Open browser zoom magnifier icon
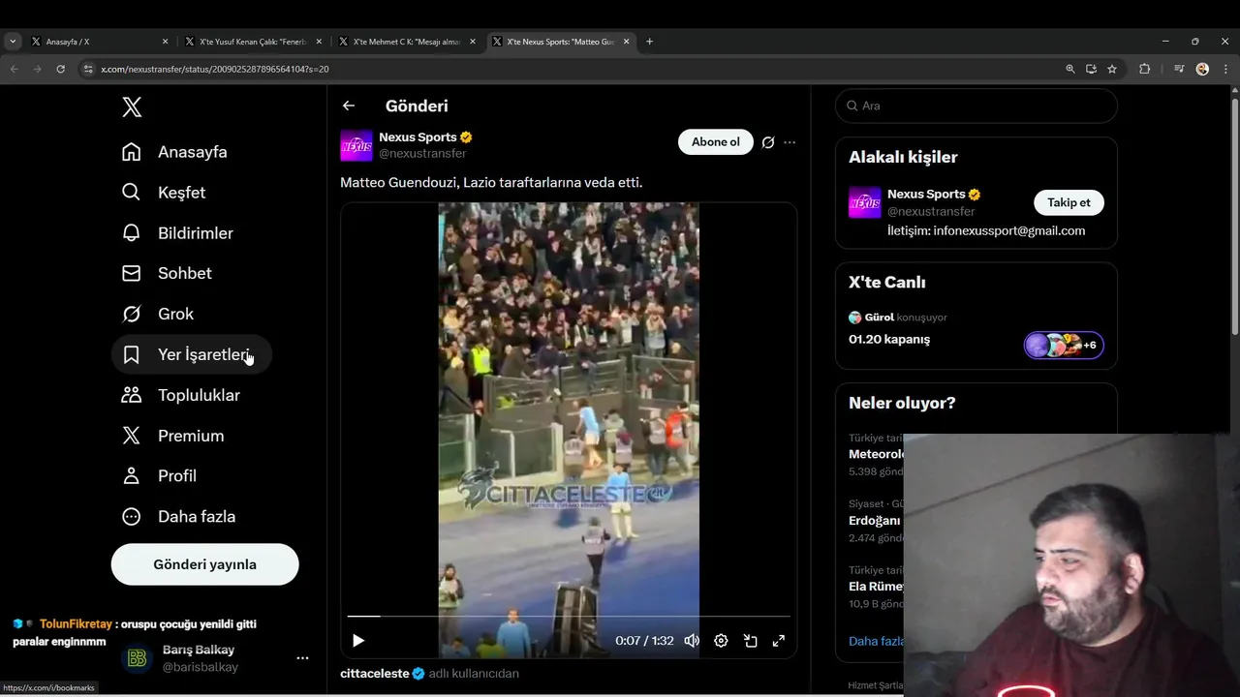 tap(1069, 69)
